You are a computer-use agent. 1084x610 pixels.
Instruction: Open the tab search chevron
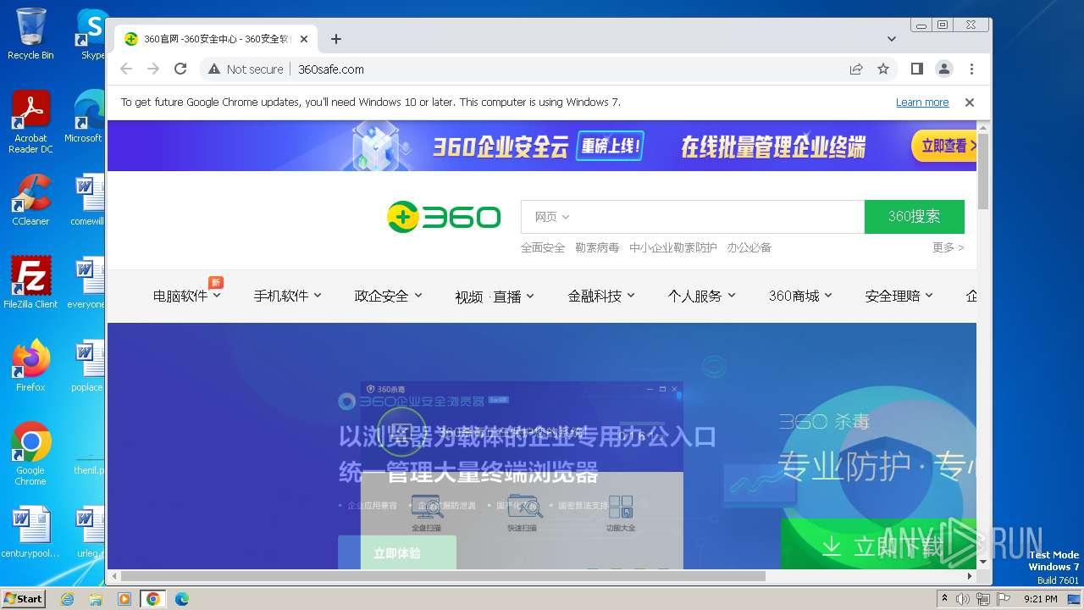coord(892,39)
